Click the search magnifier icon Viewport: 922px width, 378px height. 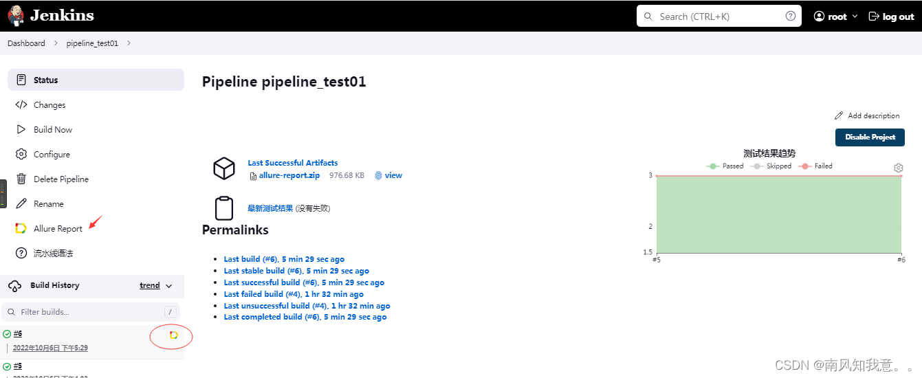pos(649,16)
